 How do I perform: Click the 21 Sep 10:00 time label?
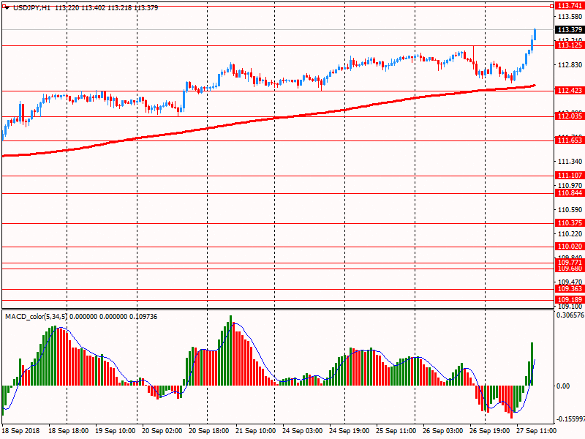tap(255, 431)
